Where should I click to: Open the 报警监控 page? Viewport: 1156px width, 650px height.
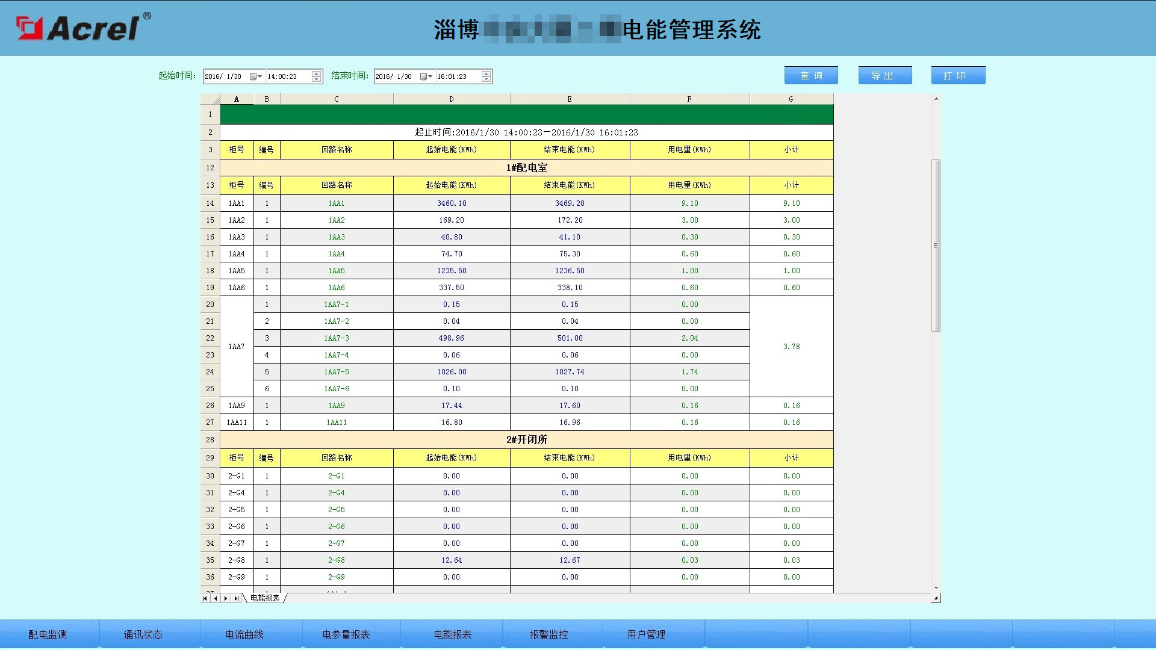[x=548, y=634]
